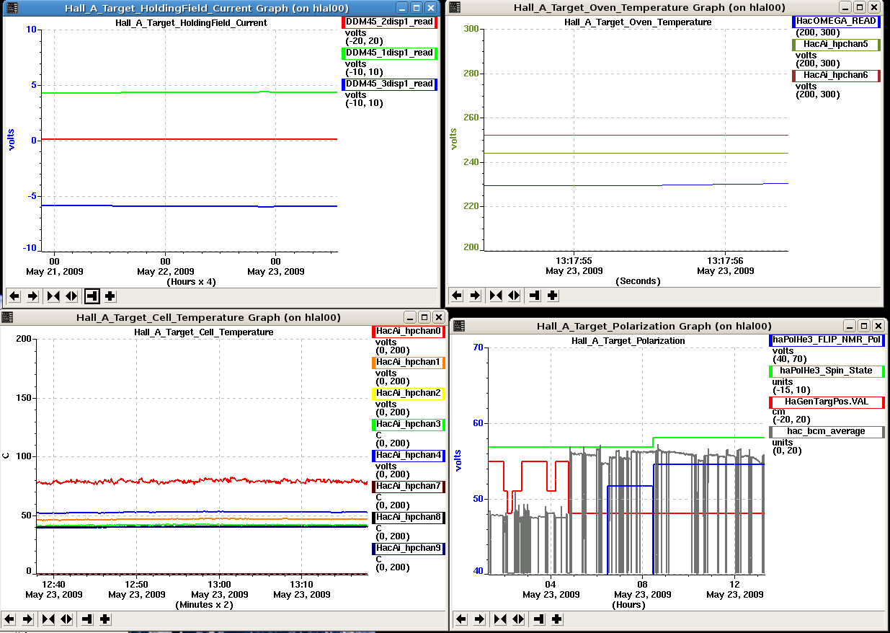
Task: Close the Oven_Temperature Graph window
Action: [873, 8]
